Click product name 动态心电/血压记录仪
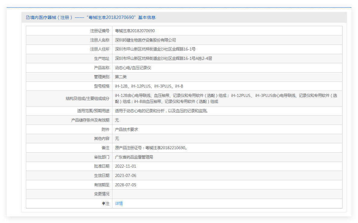This screenshot has width=358, height=223. tap(133, 68)
